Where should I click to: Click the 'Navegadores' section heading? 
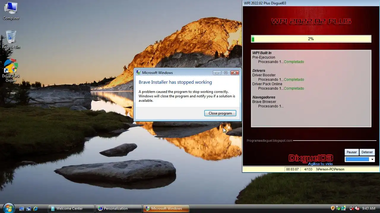264,97
